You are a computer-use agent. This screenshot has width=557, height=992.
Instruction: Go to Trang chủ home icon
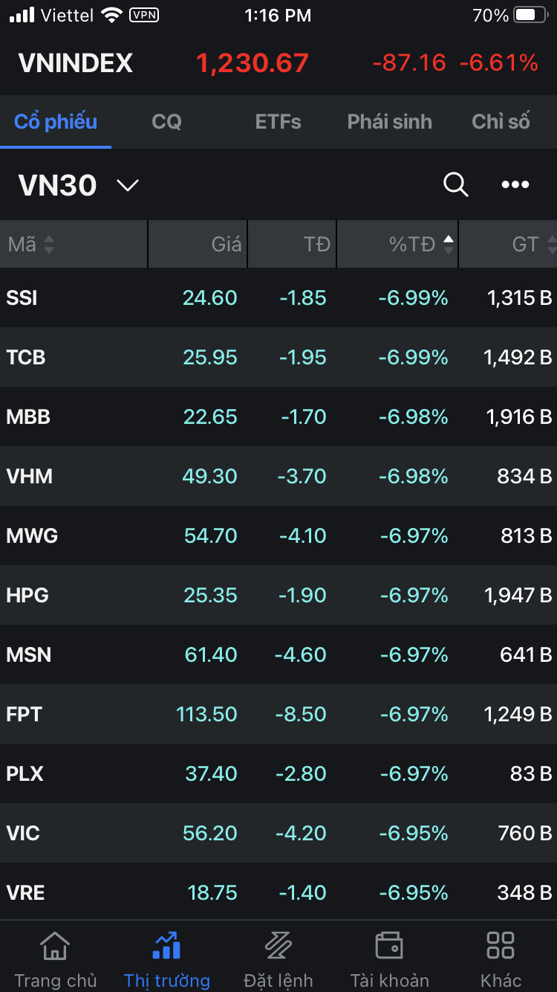pyautogui.click(x=55, y=946)
